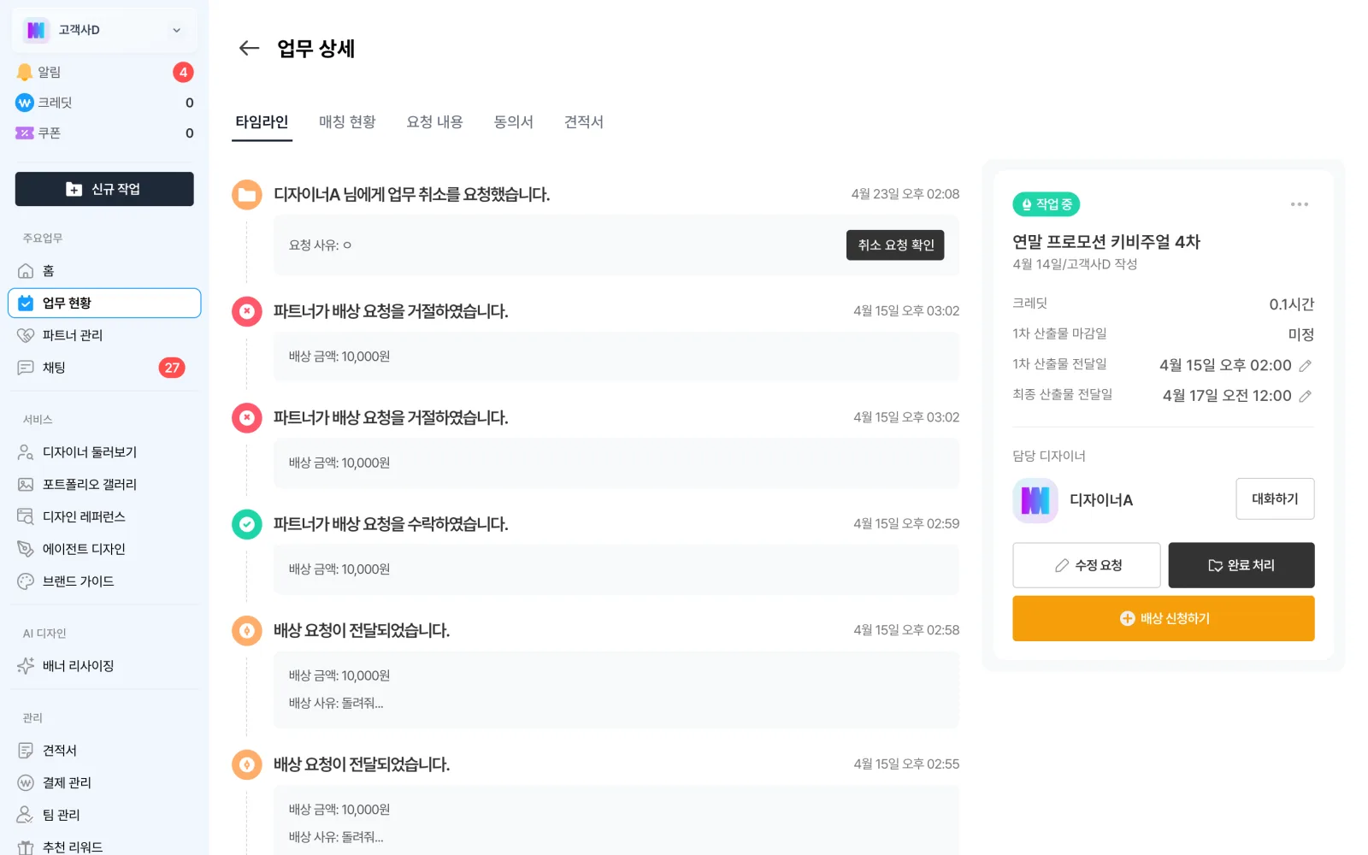Open the 쿠폰 coupon entry

tap(104, 133)
